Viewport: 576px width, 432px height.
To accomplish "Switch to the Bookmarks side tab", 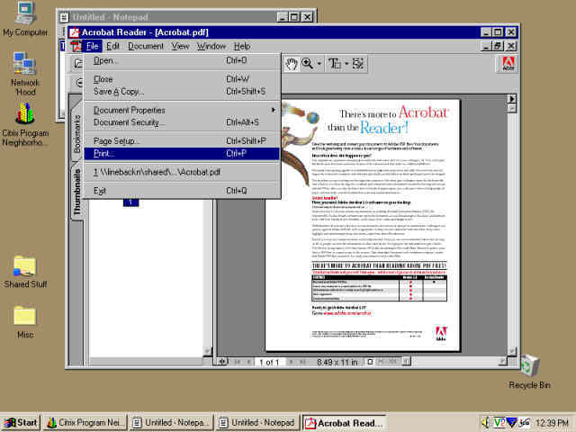I will pyautogui.click(x=76, y=132).
